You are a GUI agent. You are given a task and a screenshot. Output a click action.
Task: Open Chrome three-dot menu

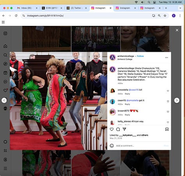click(x=180, y=16)
